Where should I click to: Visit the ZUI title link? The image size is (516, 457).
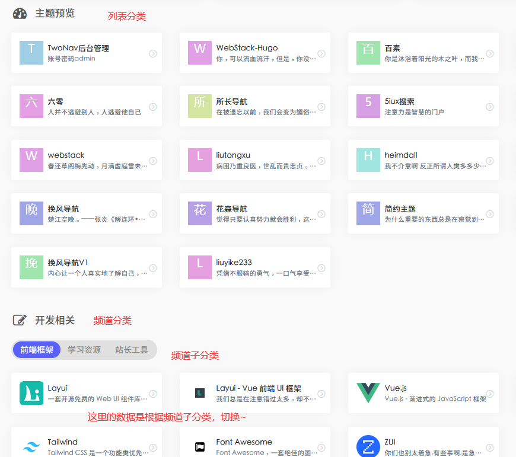click(390, 442)
